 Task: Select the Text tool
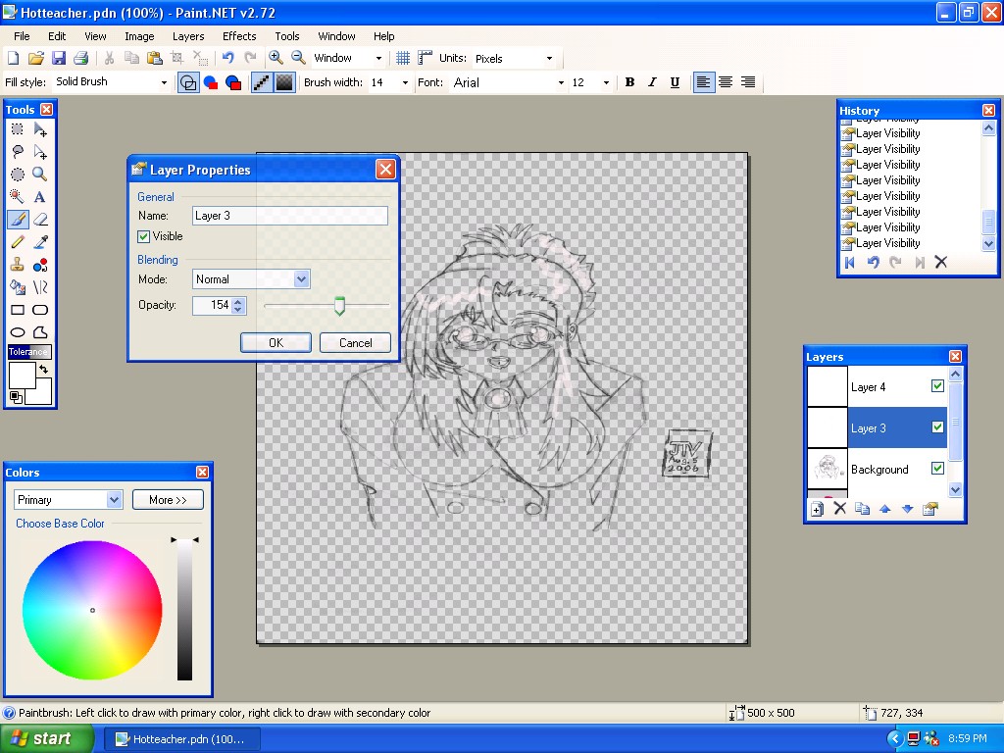click(39, 196)
